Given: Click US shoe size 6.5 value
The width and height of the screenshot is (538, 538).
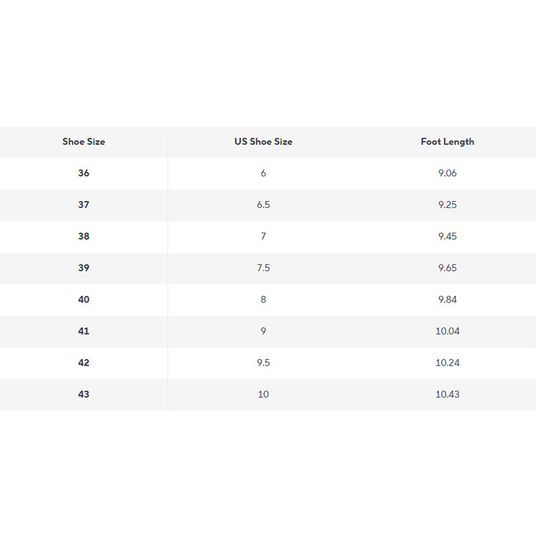Looking at the screenshot, I should 263,204.
